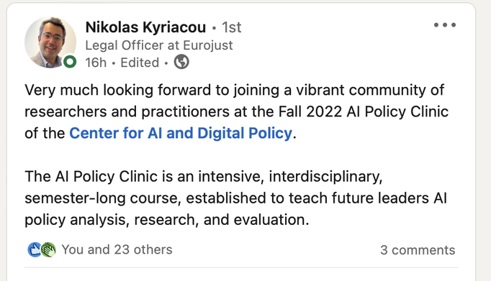Click the 1st connection degree badge

point(231,27)
